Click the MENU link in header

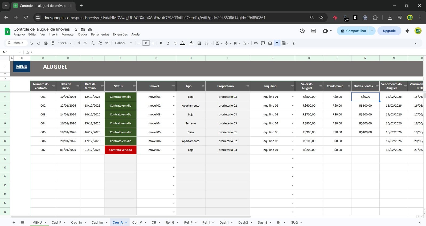pyautogui.click(x=22, y=67)
